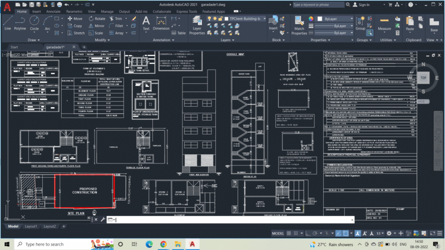Open the Annotate ribbon tab
Image resolution: width=445 pixels, height=250 pixels.
pyautogui.click(x=53, y=11)
